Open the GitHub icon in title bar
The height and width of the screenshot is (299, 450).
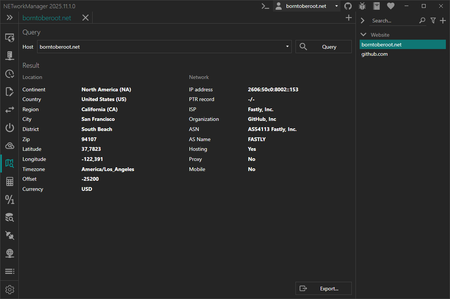[x=348, y=6]
